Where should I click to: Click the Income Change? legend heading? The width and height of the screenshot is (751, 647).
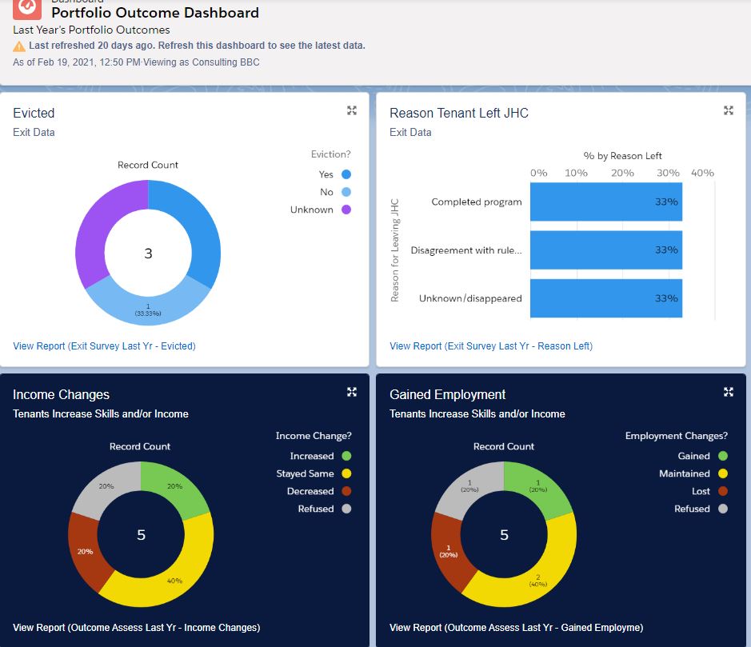coord(314,436)
